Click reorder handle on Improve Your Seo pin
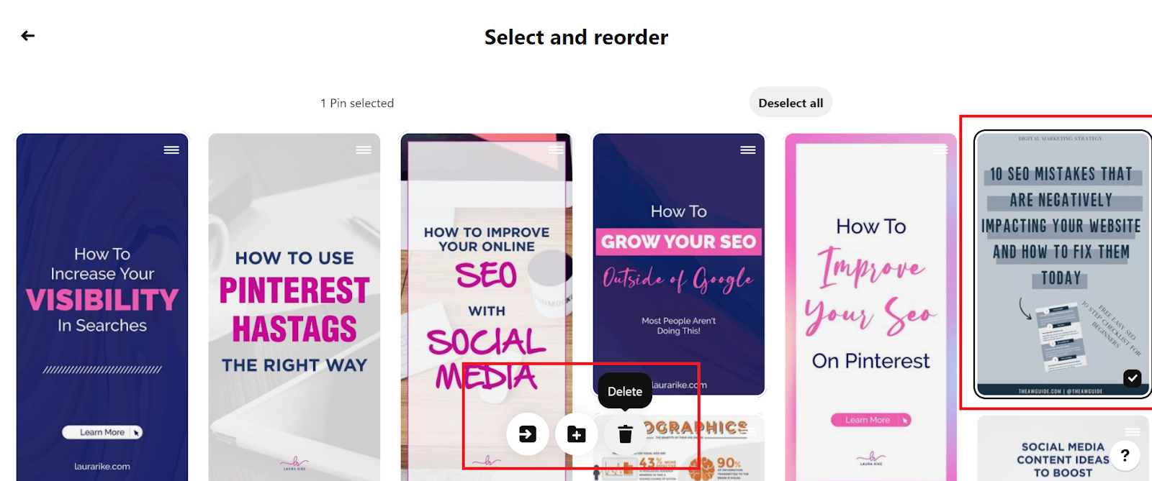The width and height of the screenshot is (1152, 481). pyautogui.click(x=940, y=150)
